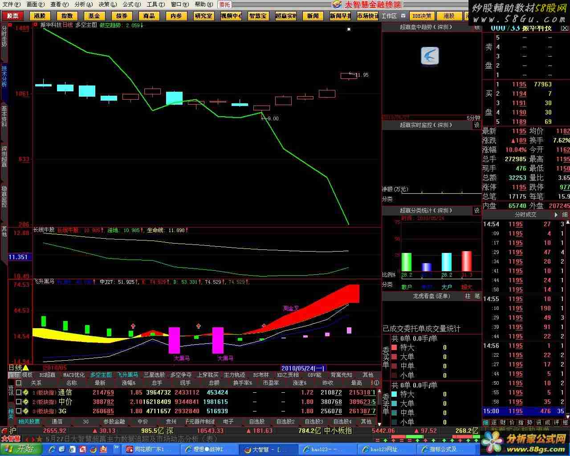The height and width of the screenshot is (456, 570).
Task: Switch to 笔 view in 龙虎看盘
Action: [x=477, y=296]
